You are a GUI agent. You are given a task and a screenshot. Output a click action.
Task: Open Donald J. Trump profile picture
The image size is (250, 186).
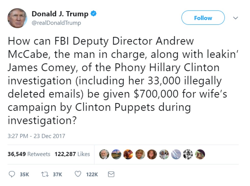click(17, 18)
